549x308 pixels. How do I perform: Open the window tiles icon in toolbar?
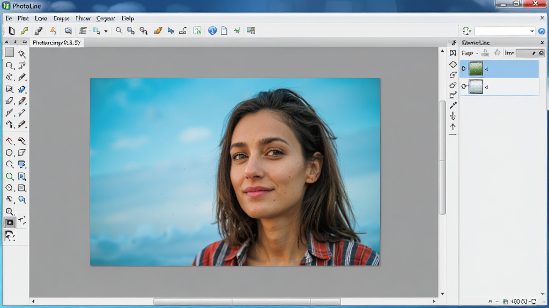coord(251,30)
